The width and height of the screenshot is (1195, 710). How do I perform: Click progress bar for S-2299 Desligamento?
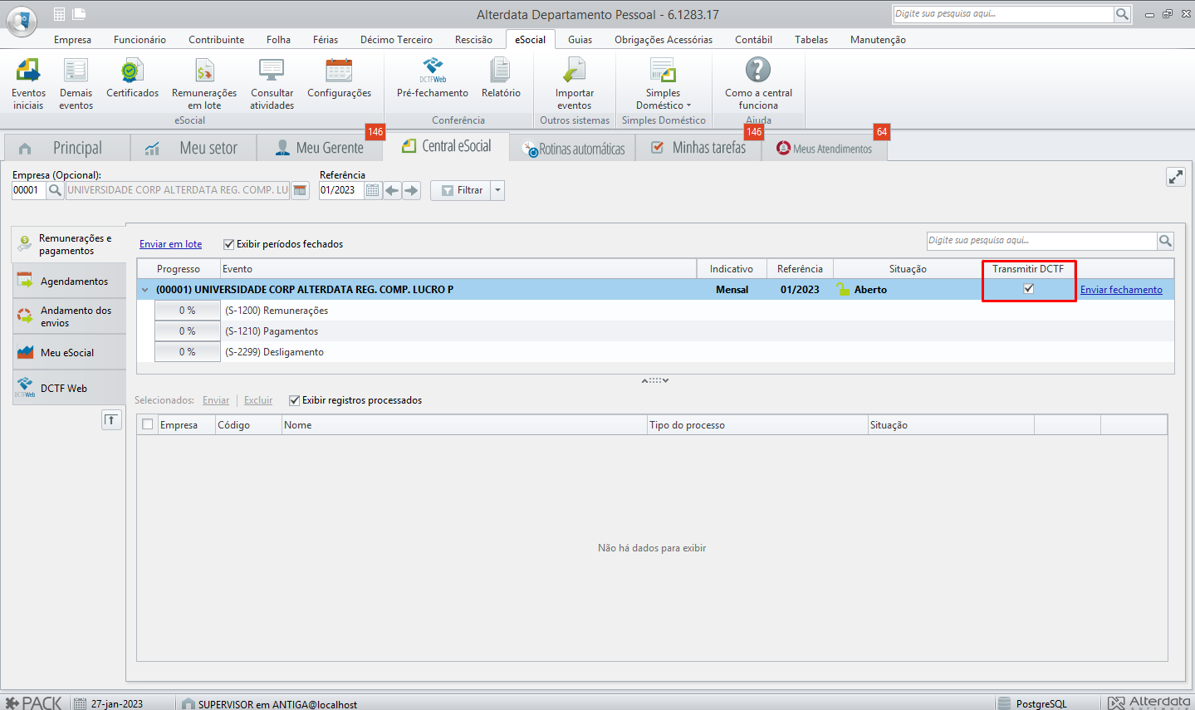188,352
